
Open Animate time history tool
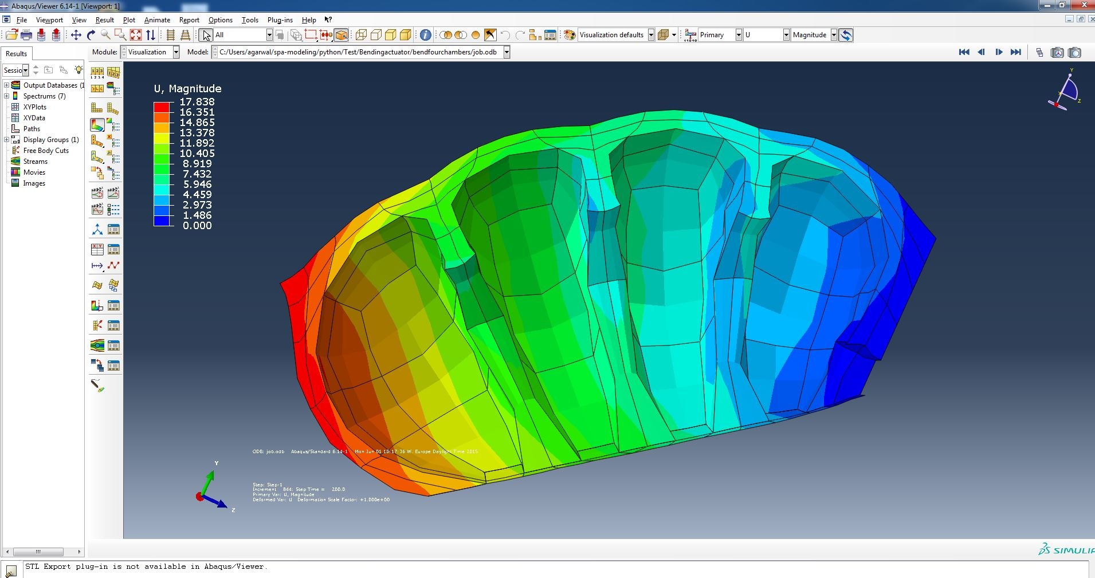[x=113, y=192]
